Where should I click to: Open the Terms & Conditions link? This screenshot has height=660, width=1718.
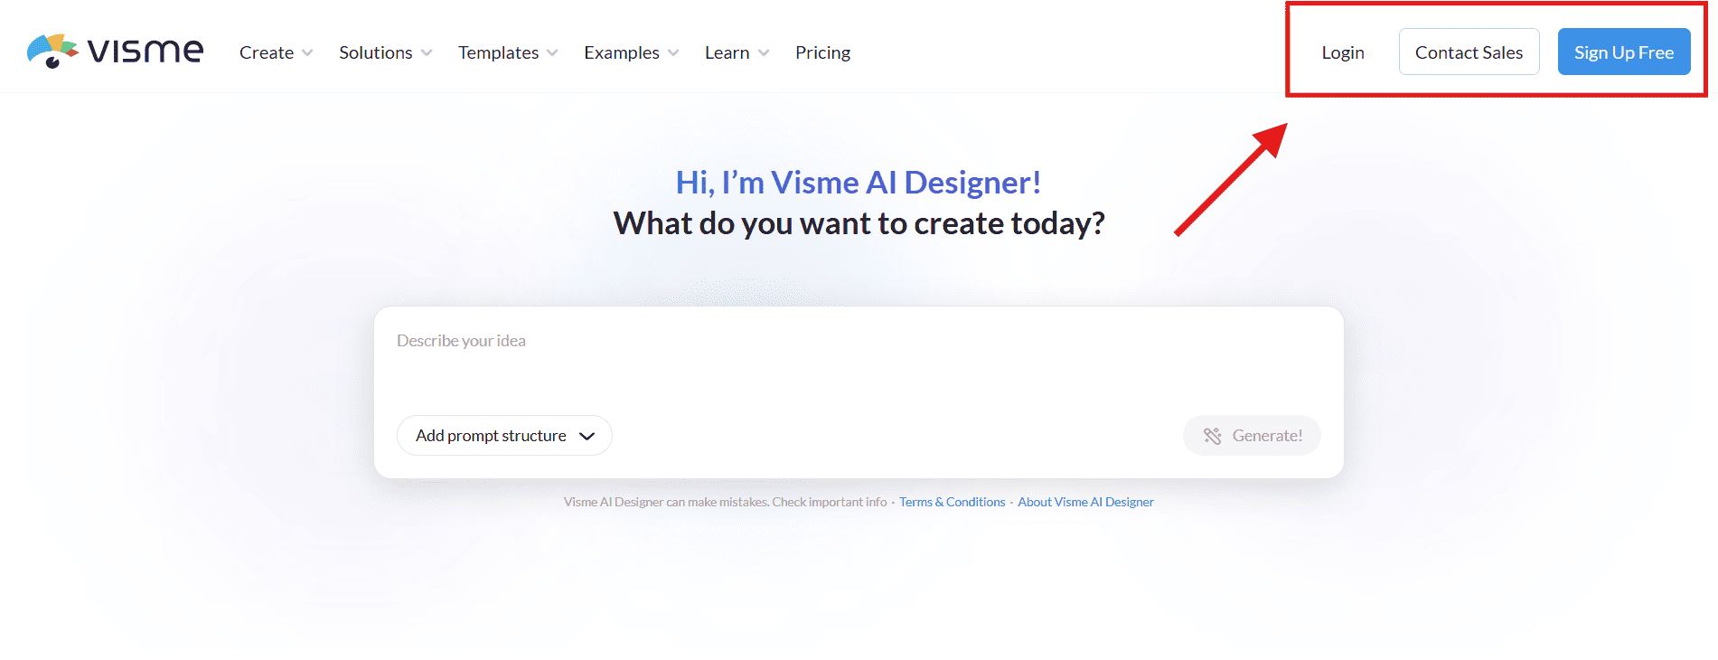pyautogui.click(x=952, y=502)
